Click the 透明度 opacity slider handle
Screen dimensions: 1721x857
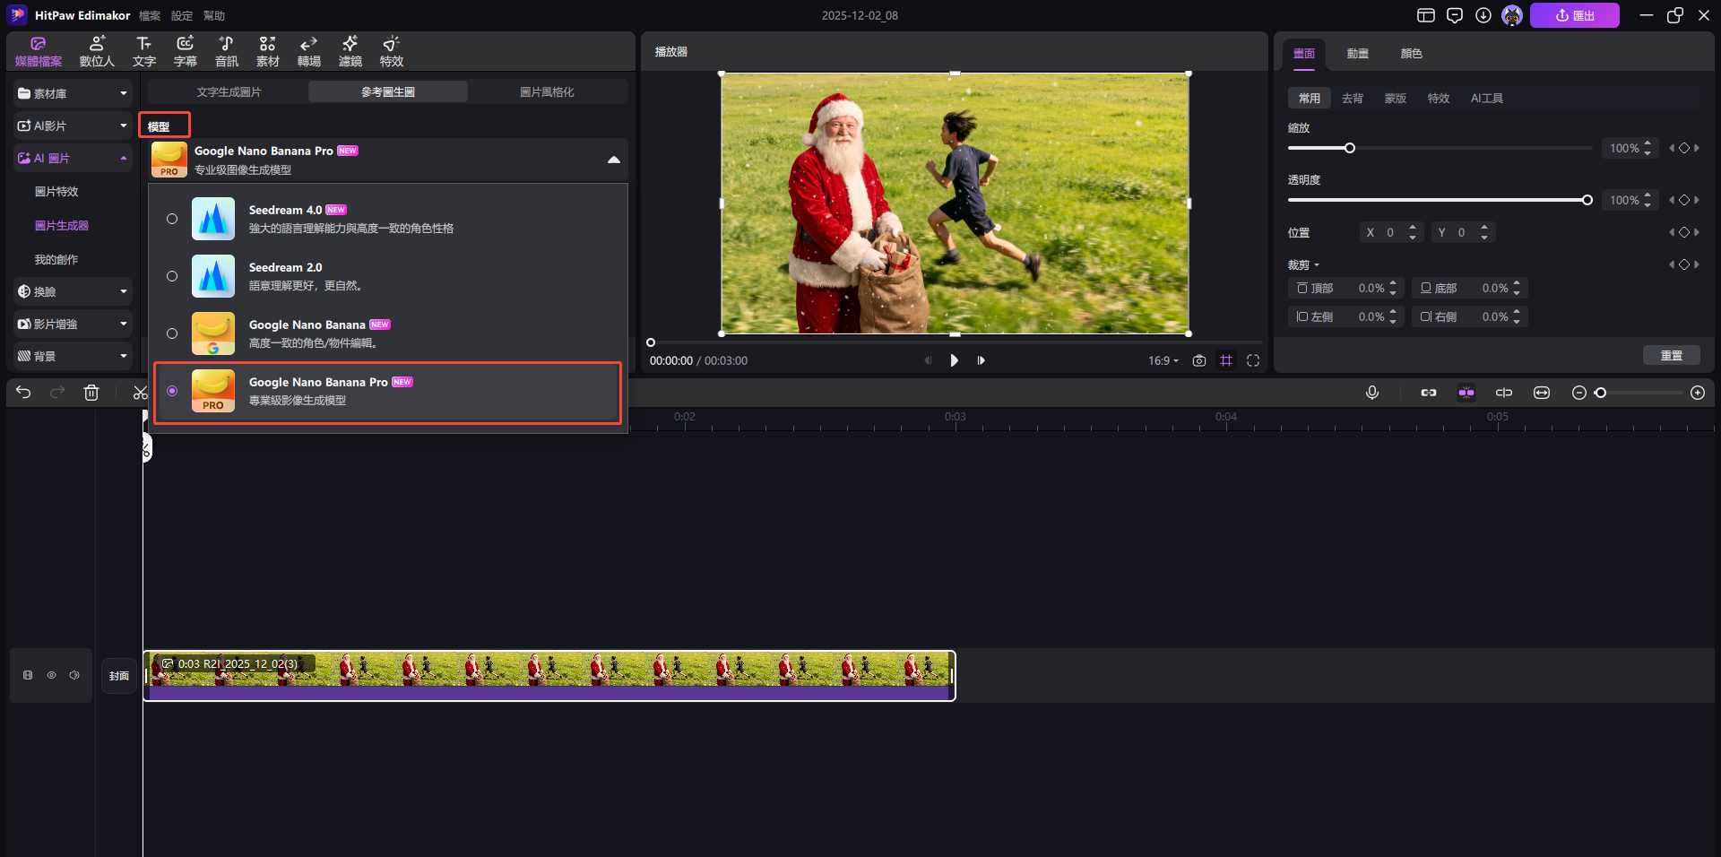click(x=1587, y=200)
